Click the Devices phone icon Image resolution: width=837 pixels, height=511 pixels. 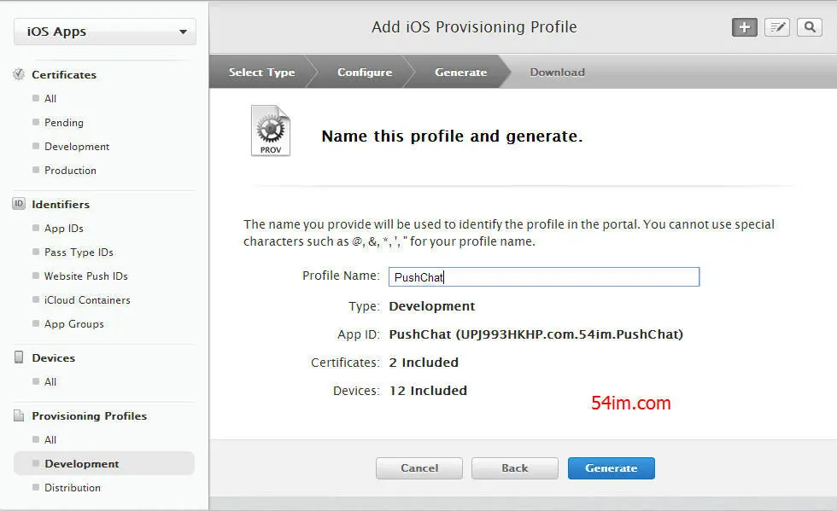[19, 357]
